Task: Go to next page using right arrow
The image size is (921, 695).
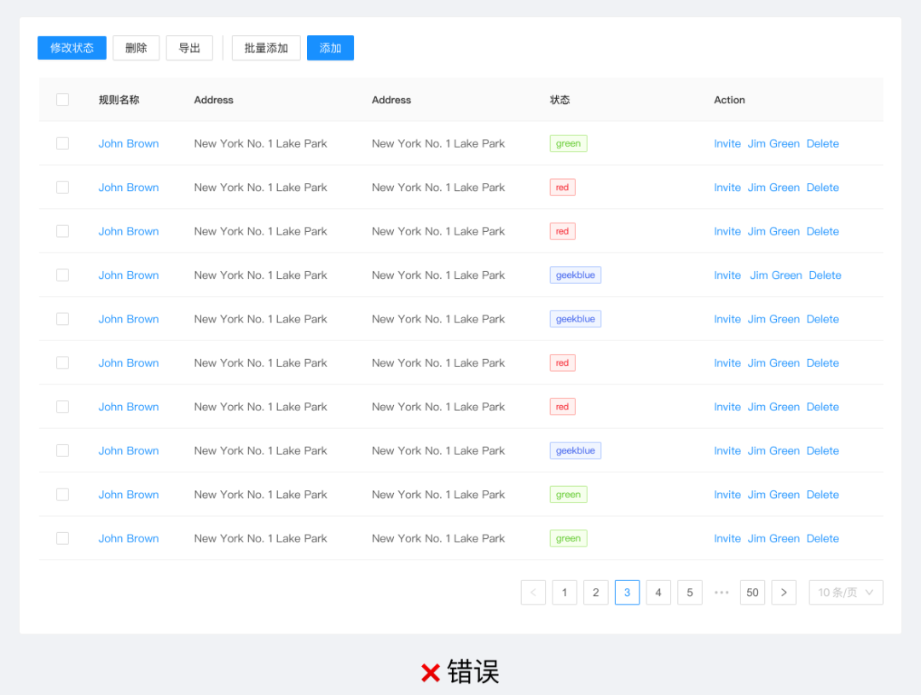Action: coord(784,593)
